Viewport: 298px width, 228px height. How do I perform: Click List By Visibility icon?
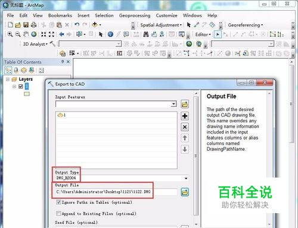tap(24, 70)
